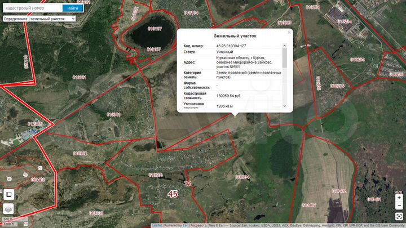Open the map layers stack icon

coord(8,209)
